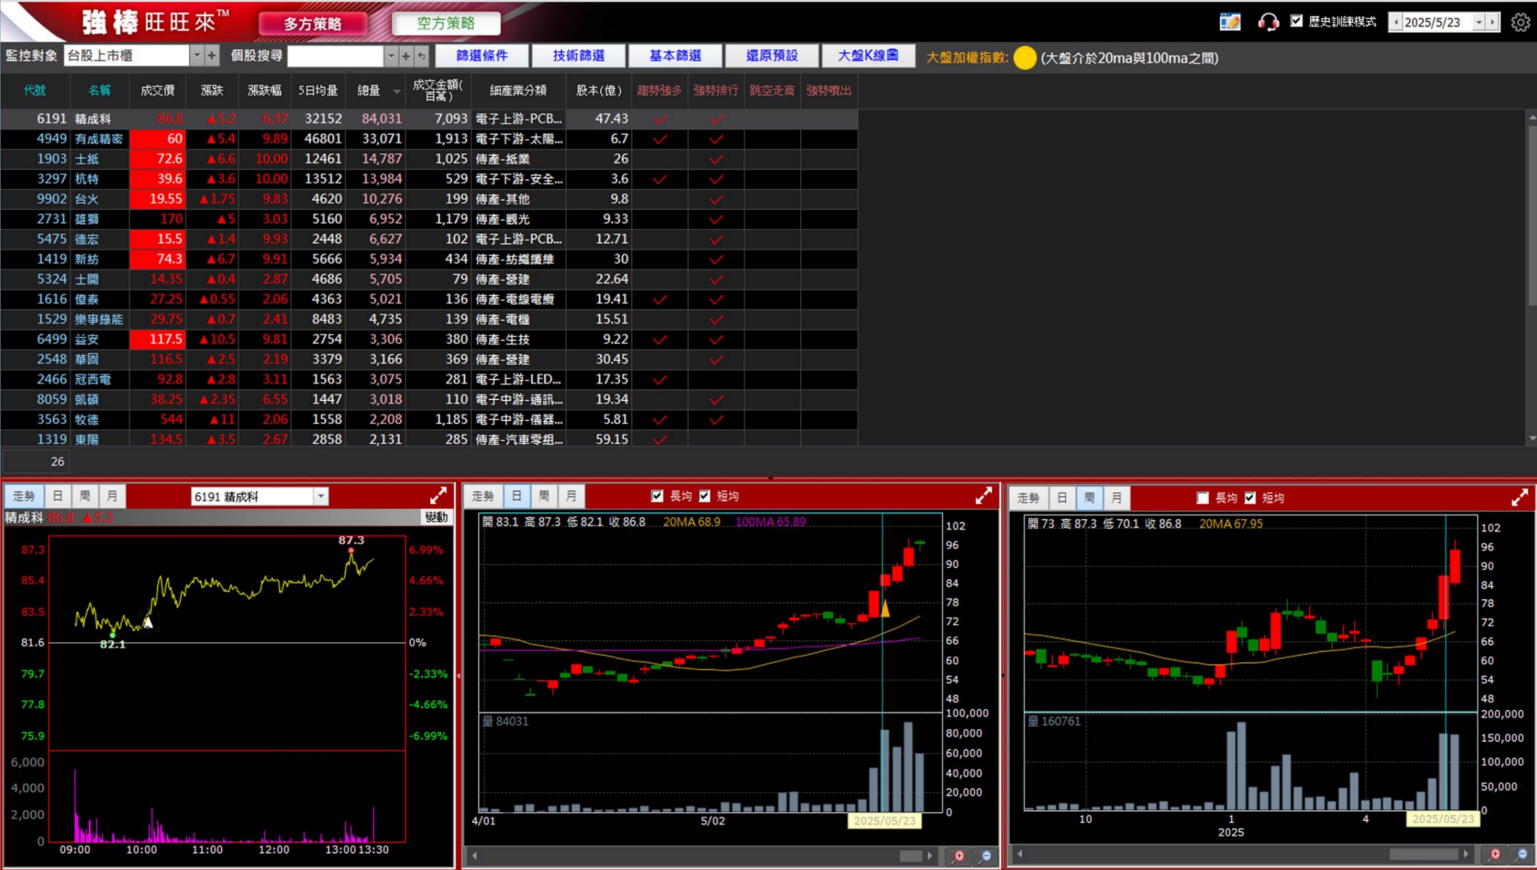Click zoom-out magnifier under daily chart
Image resolution: width=1537 pixels, height=870 pixels.
click(x=986, y=855)
